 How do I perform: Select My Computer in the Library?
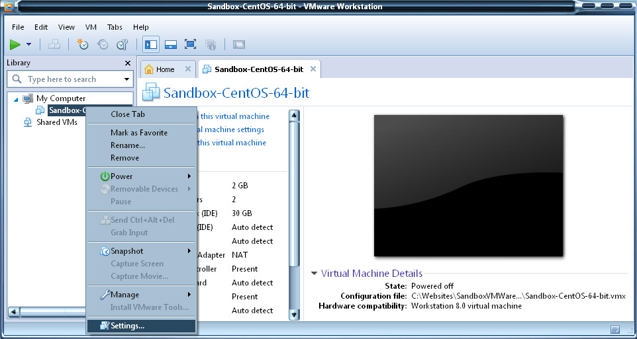click(x=61, y=98)
